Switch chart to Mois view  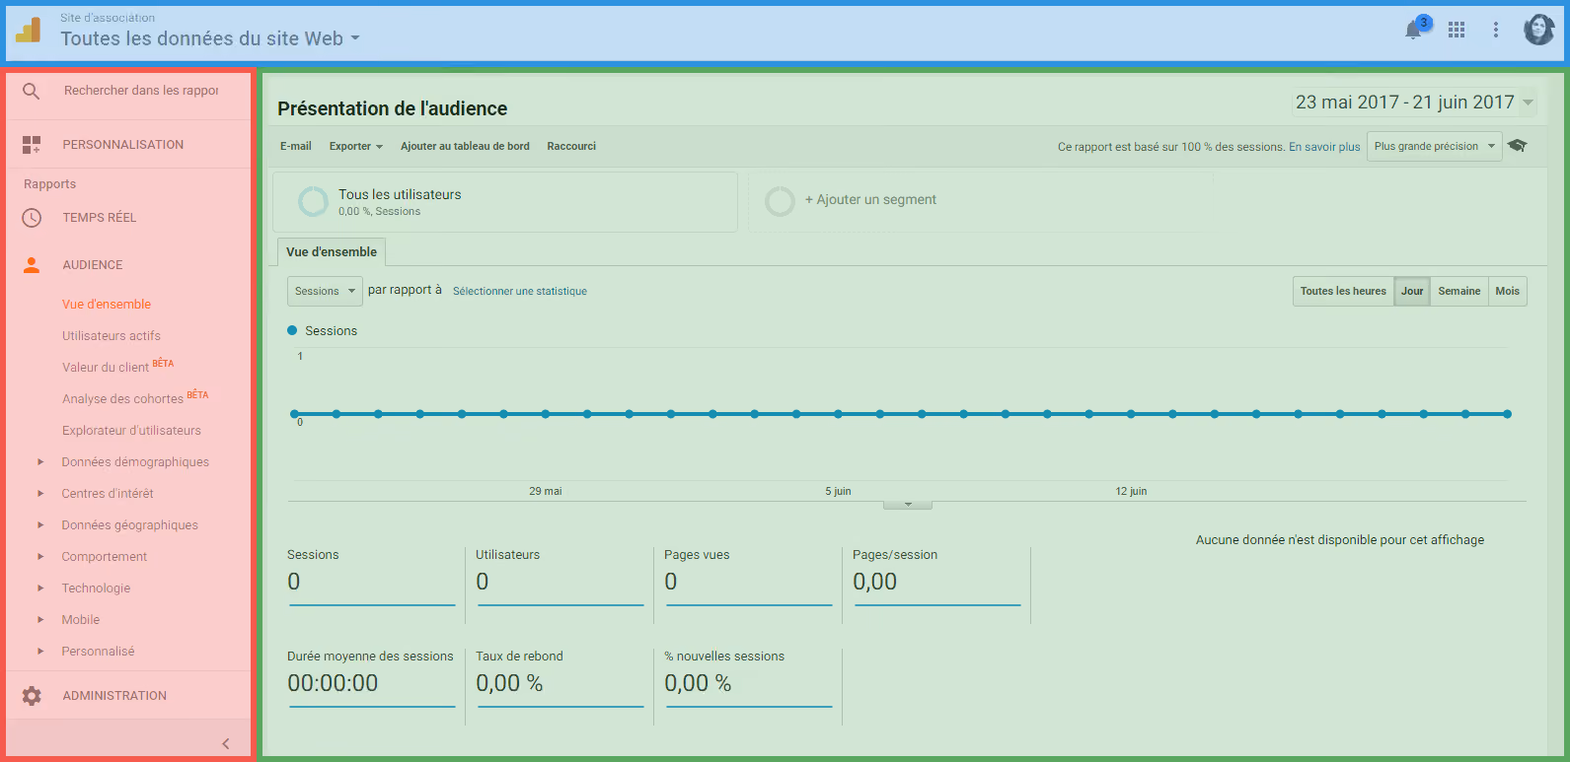pyautogui.click(x=1507, y=291)
